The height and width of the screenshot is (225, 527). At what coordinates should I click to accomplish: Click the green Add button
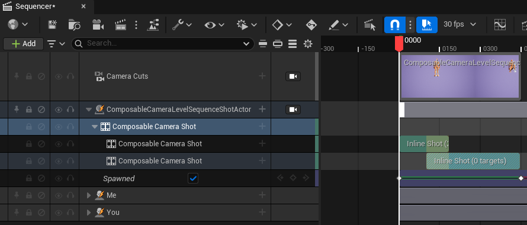[24, 44]
